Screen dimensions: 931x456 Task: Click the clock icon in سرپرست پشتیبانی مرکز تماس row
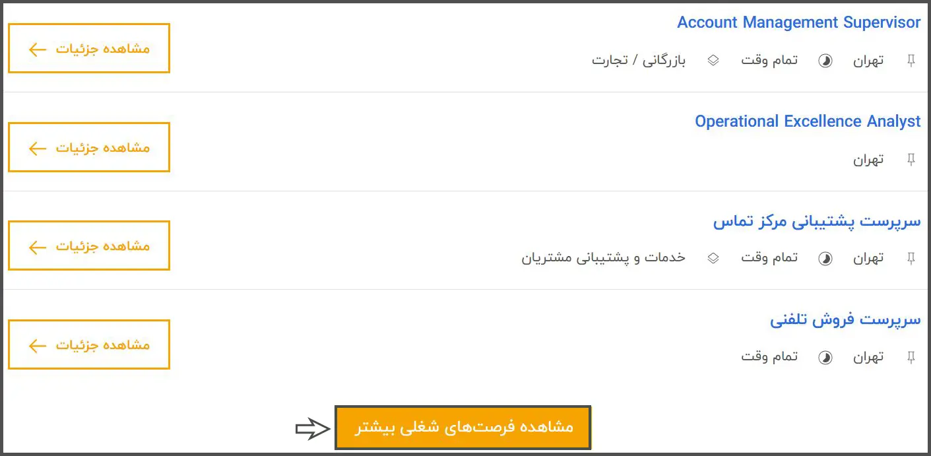click(825, 259)
